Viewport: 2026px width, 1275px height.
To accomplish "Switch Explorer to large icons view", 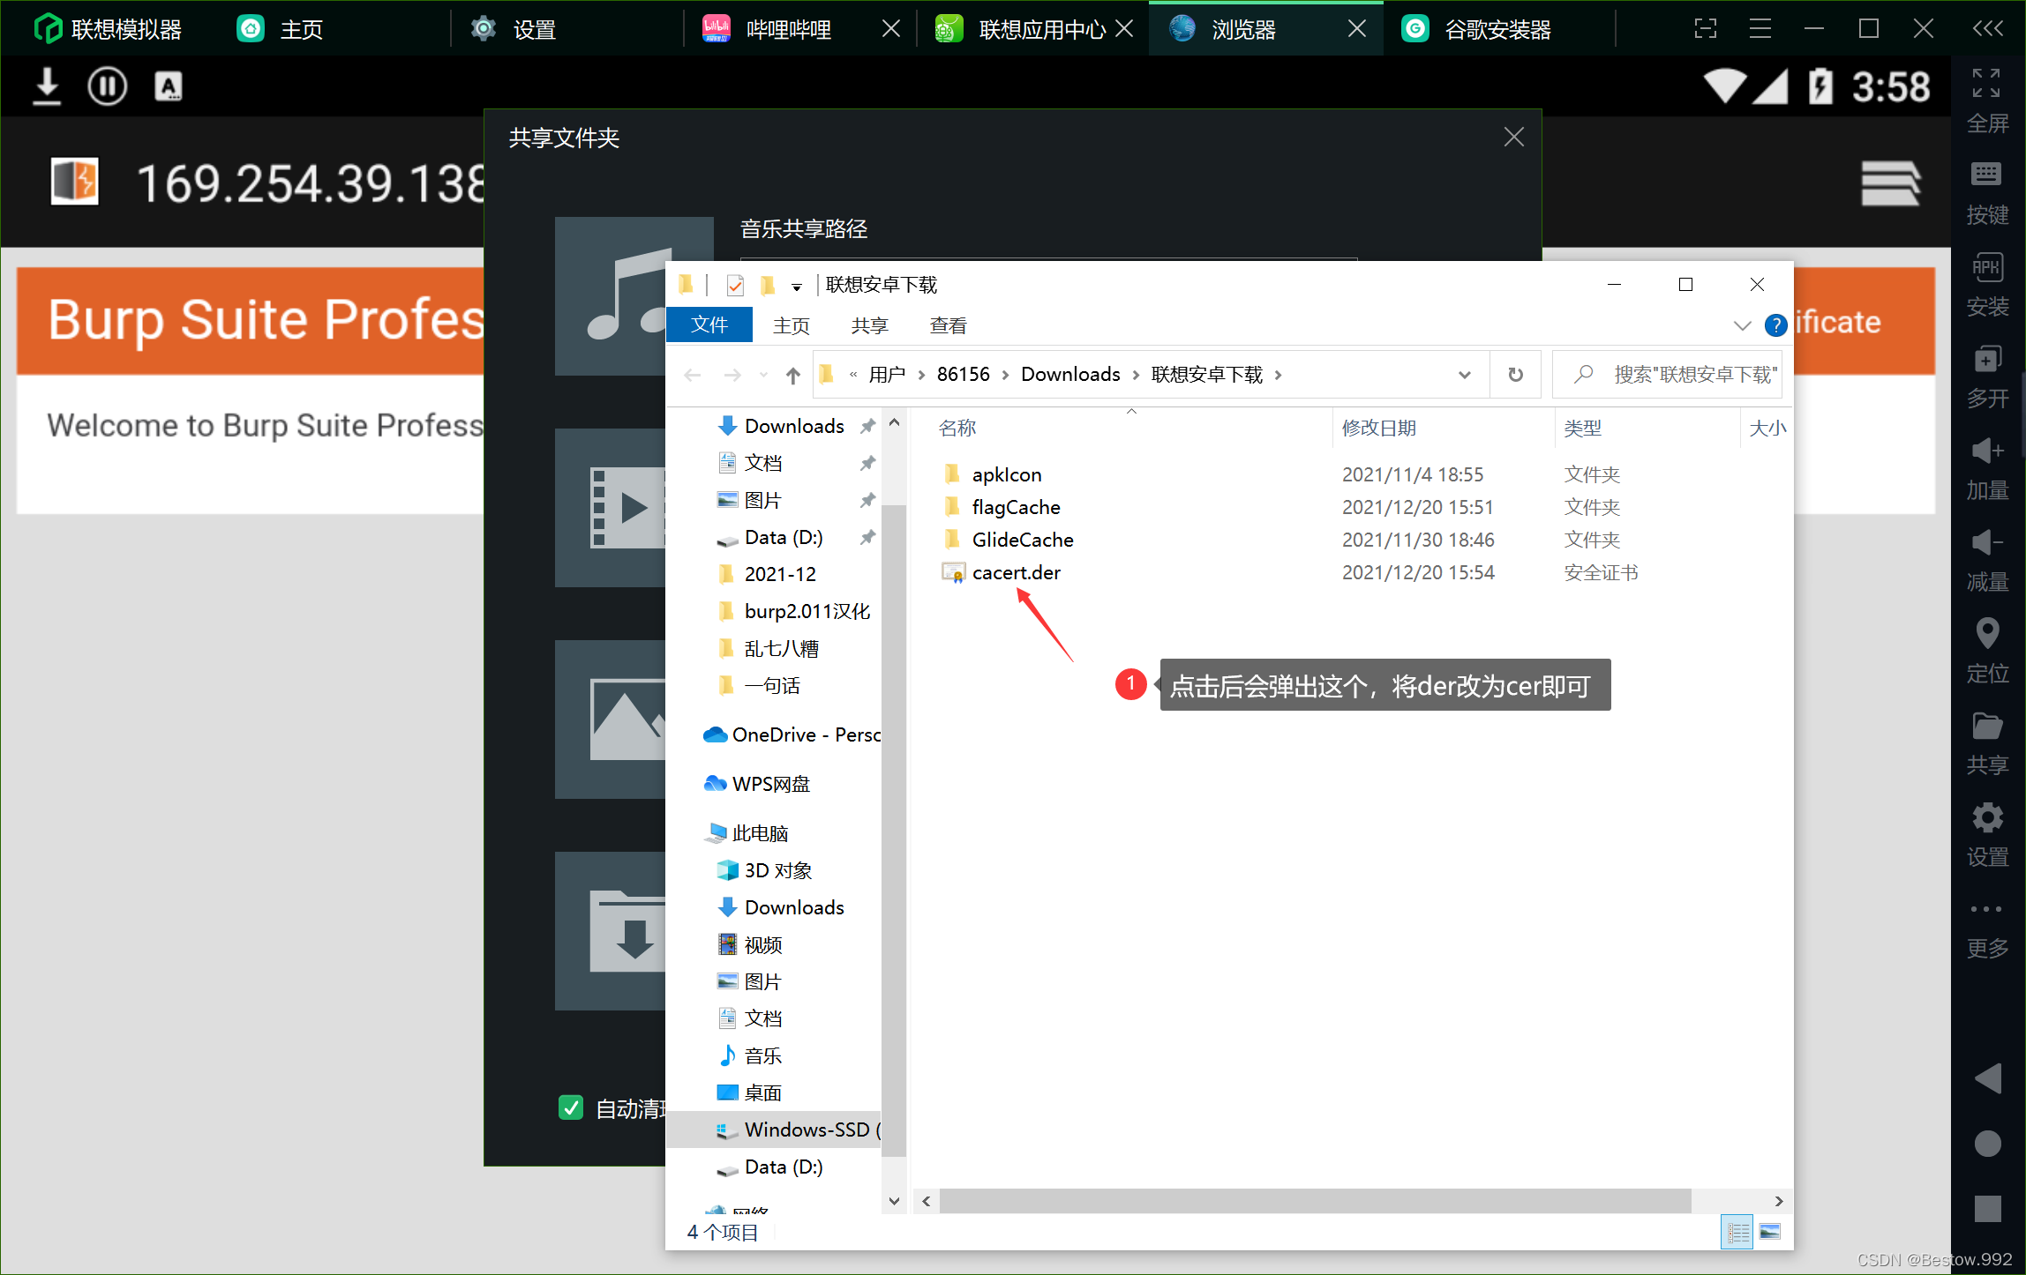I will [1770, 1232].
